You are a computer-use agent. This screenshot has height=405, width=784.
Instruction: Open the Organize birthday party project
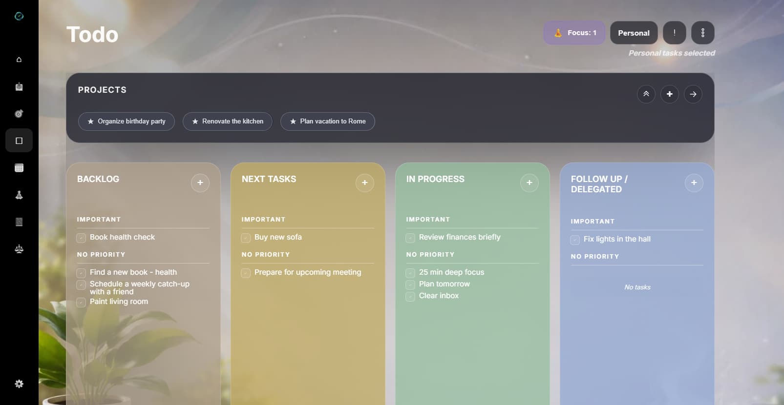(x=127, y=121)
